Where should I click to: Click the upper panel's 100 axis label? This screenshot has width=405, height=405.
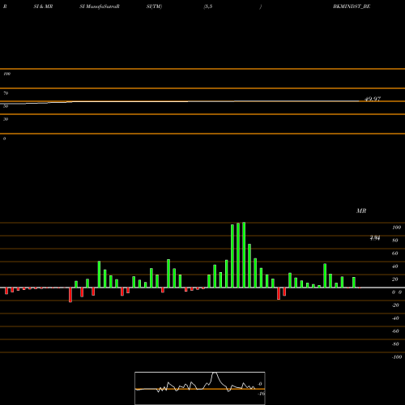[x=6, y=74]
